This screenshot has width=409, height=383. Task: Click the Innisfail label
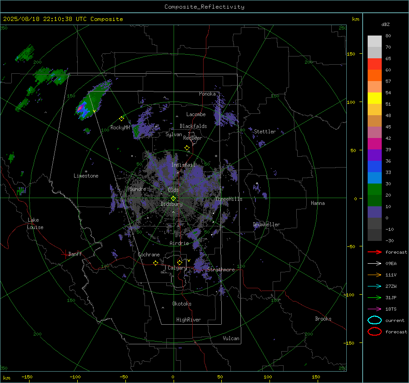pos(184,165)
